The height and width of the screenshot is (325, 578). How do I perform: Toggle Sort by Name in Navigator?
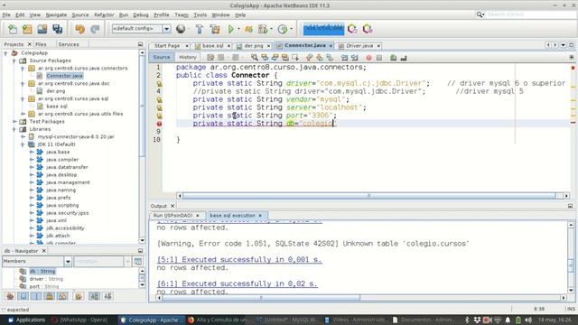(94, 296)
